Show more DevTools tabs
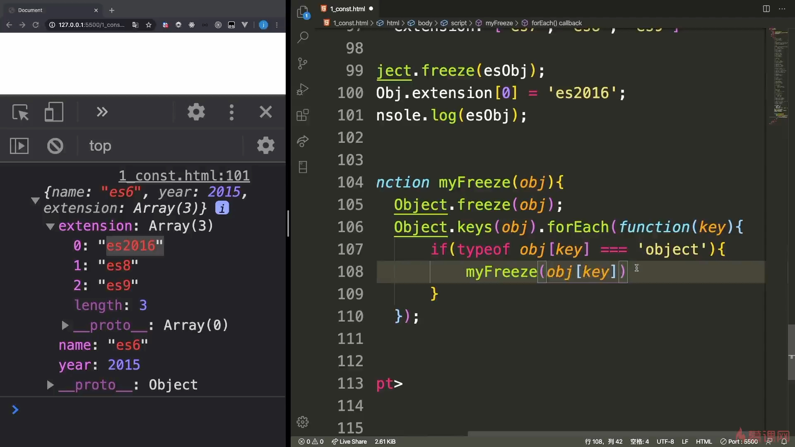The width and height of the screenshot is (795, 447). click(x=102, y=112)
